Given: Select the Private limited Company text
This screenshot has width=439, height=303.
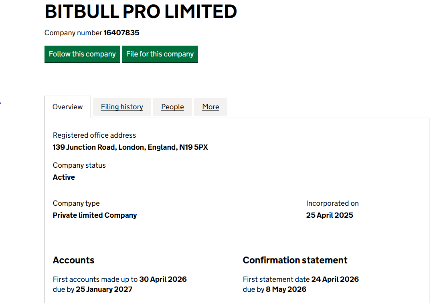Looking at the screenshot, I should click(95, 215).
